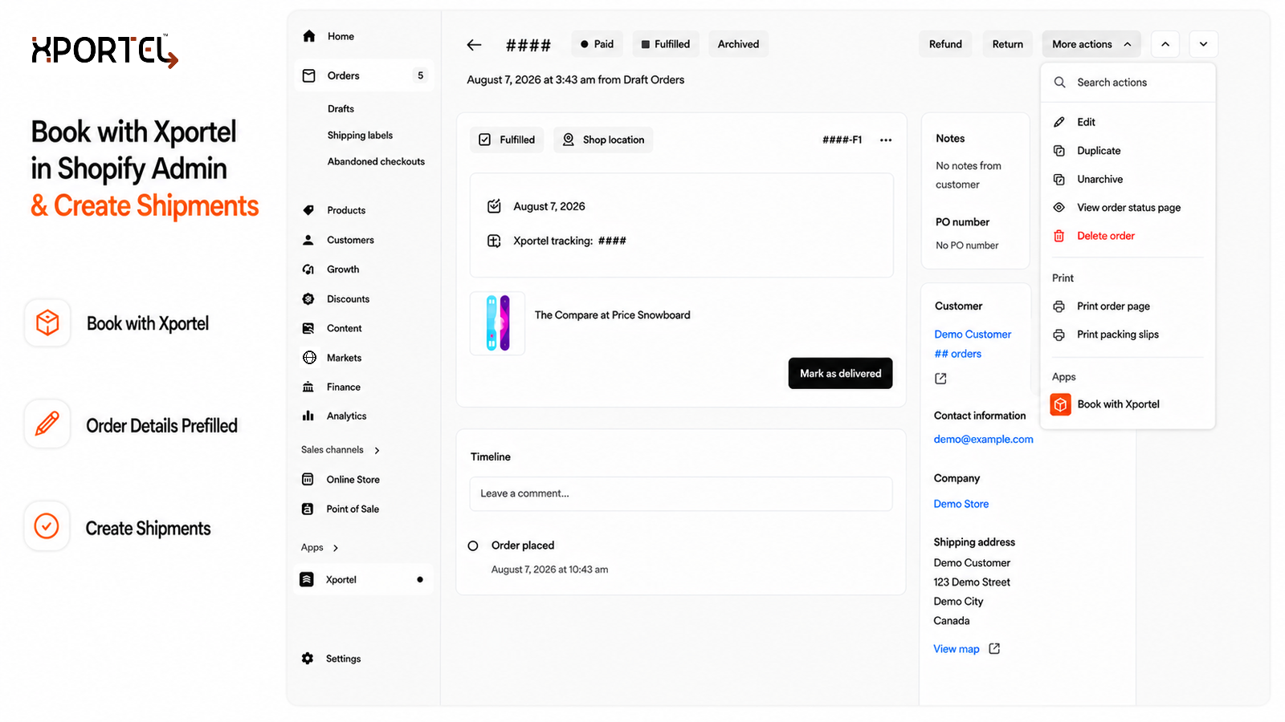The height and width of the screenshot is (722, 1285).
Task: Open external link icon under customer orders
Action: (x=941, y=379)
